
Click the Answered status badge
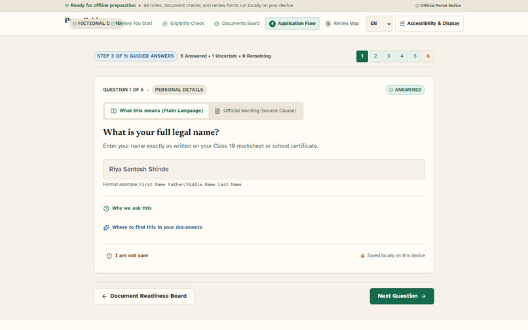pos(405,90)
